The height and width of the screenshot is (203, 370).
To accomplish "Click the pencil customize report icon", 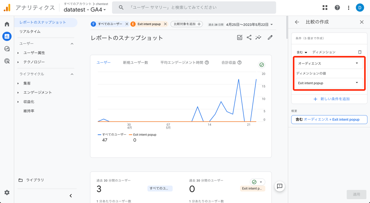I will pos(270,38).
